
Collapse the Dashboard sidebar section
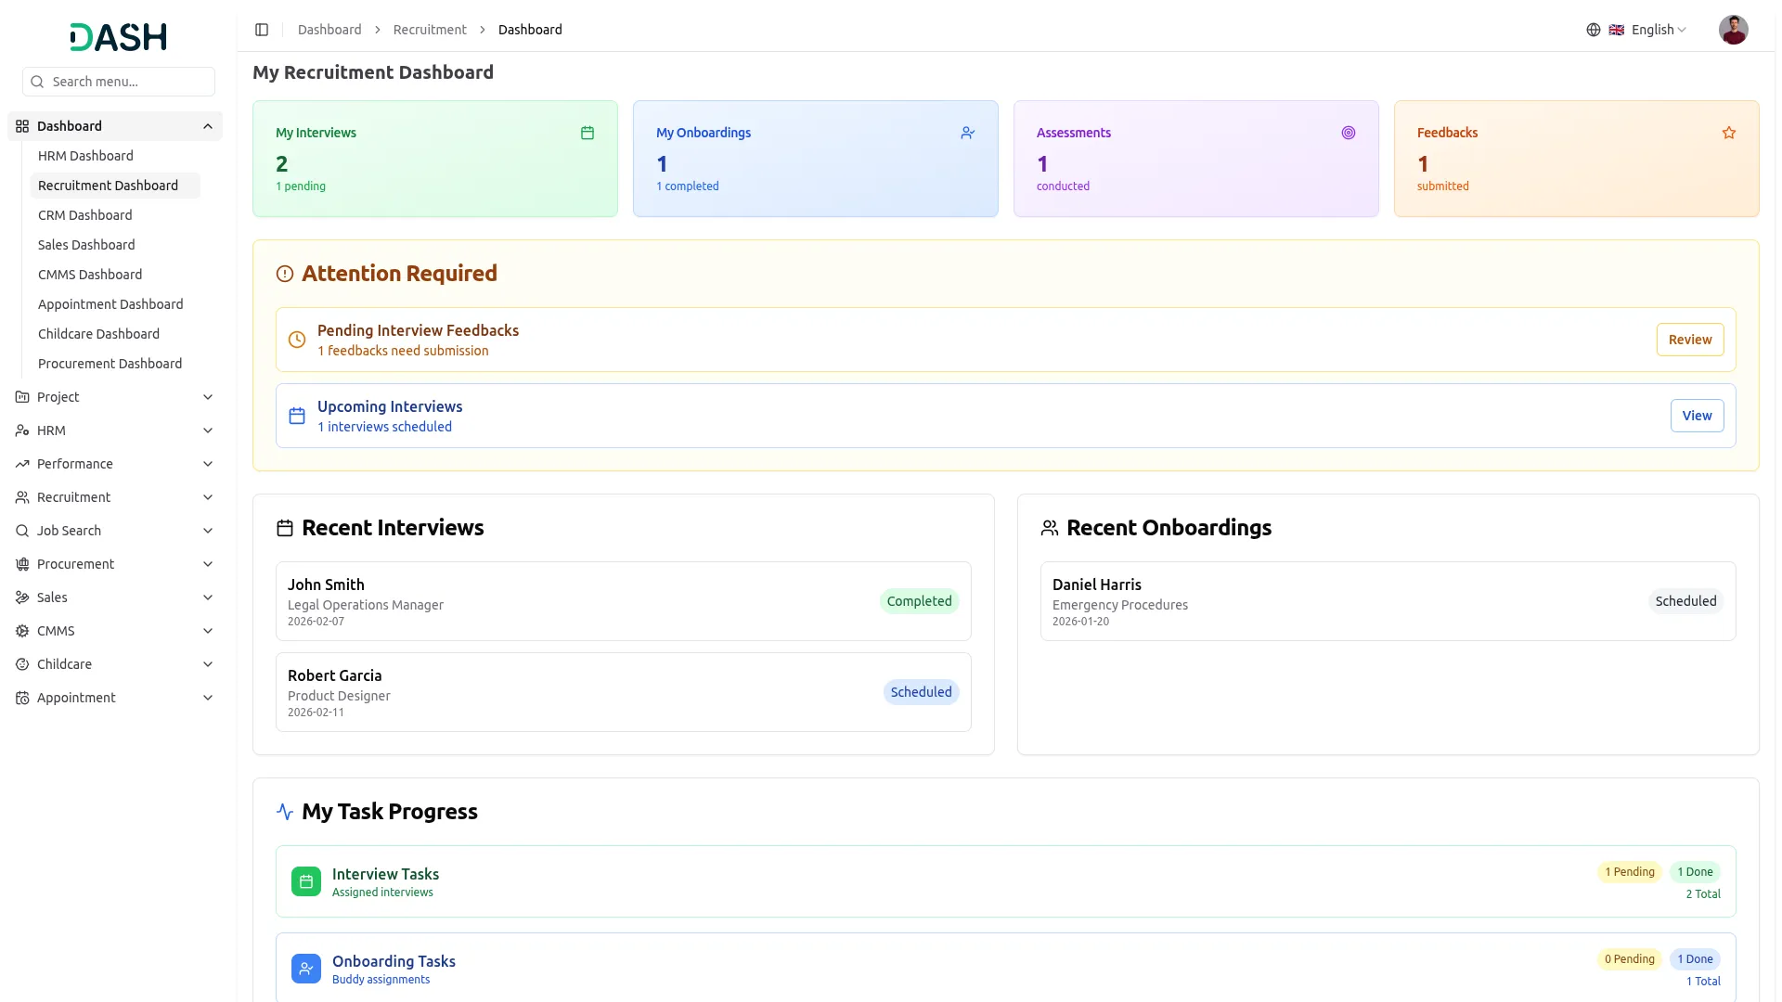click(208, 126)
